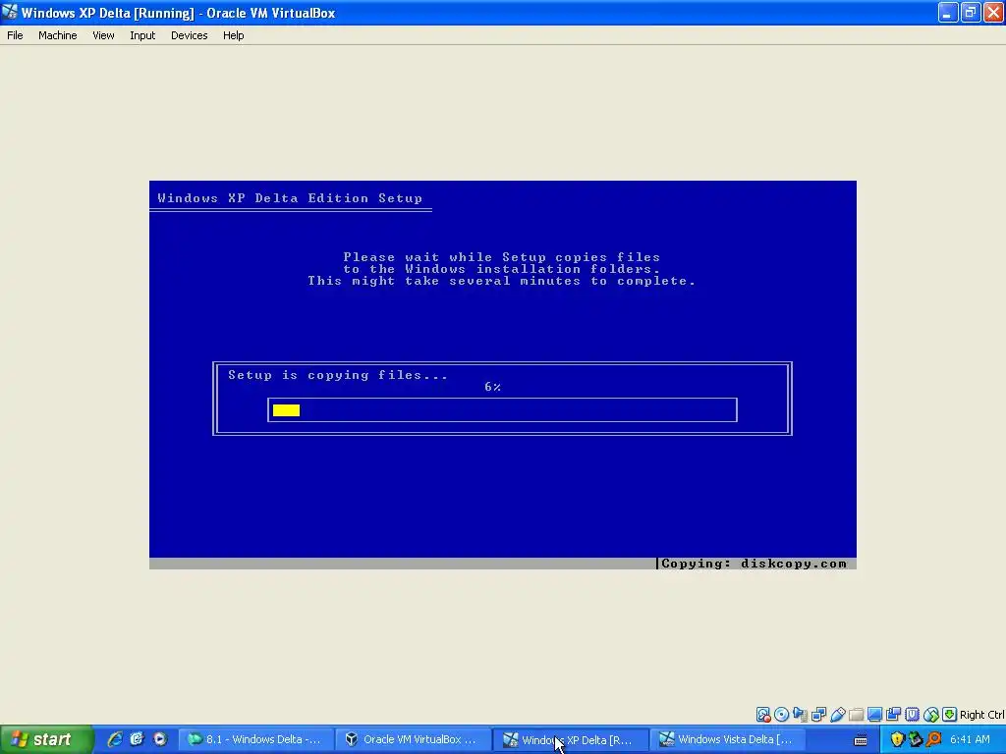Click the 6% progress percentage text
Screen dimensions: 1006x754
(x=493, y=387)
